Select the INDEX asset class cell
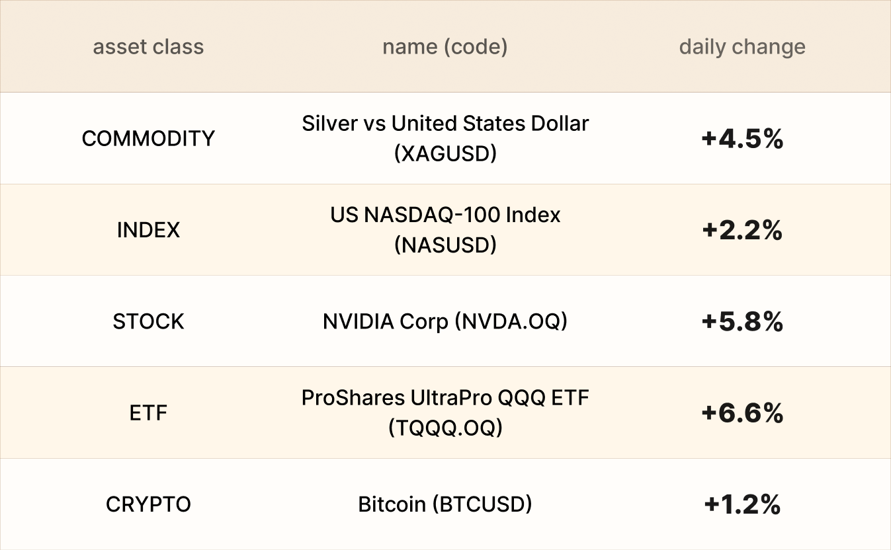This screenshot has height=550, width=891. point(148,230)
